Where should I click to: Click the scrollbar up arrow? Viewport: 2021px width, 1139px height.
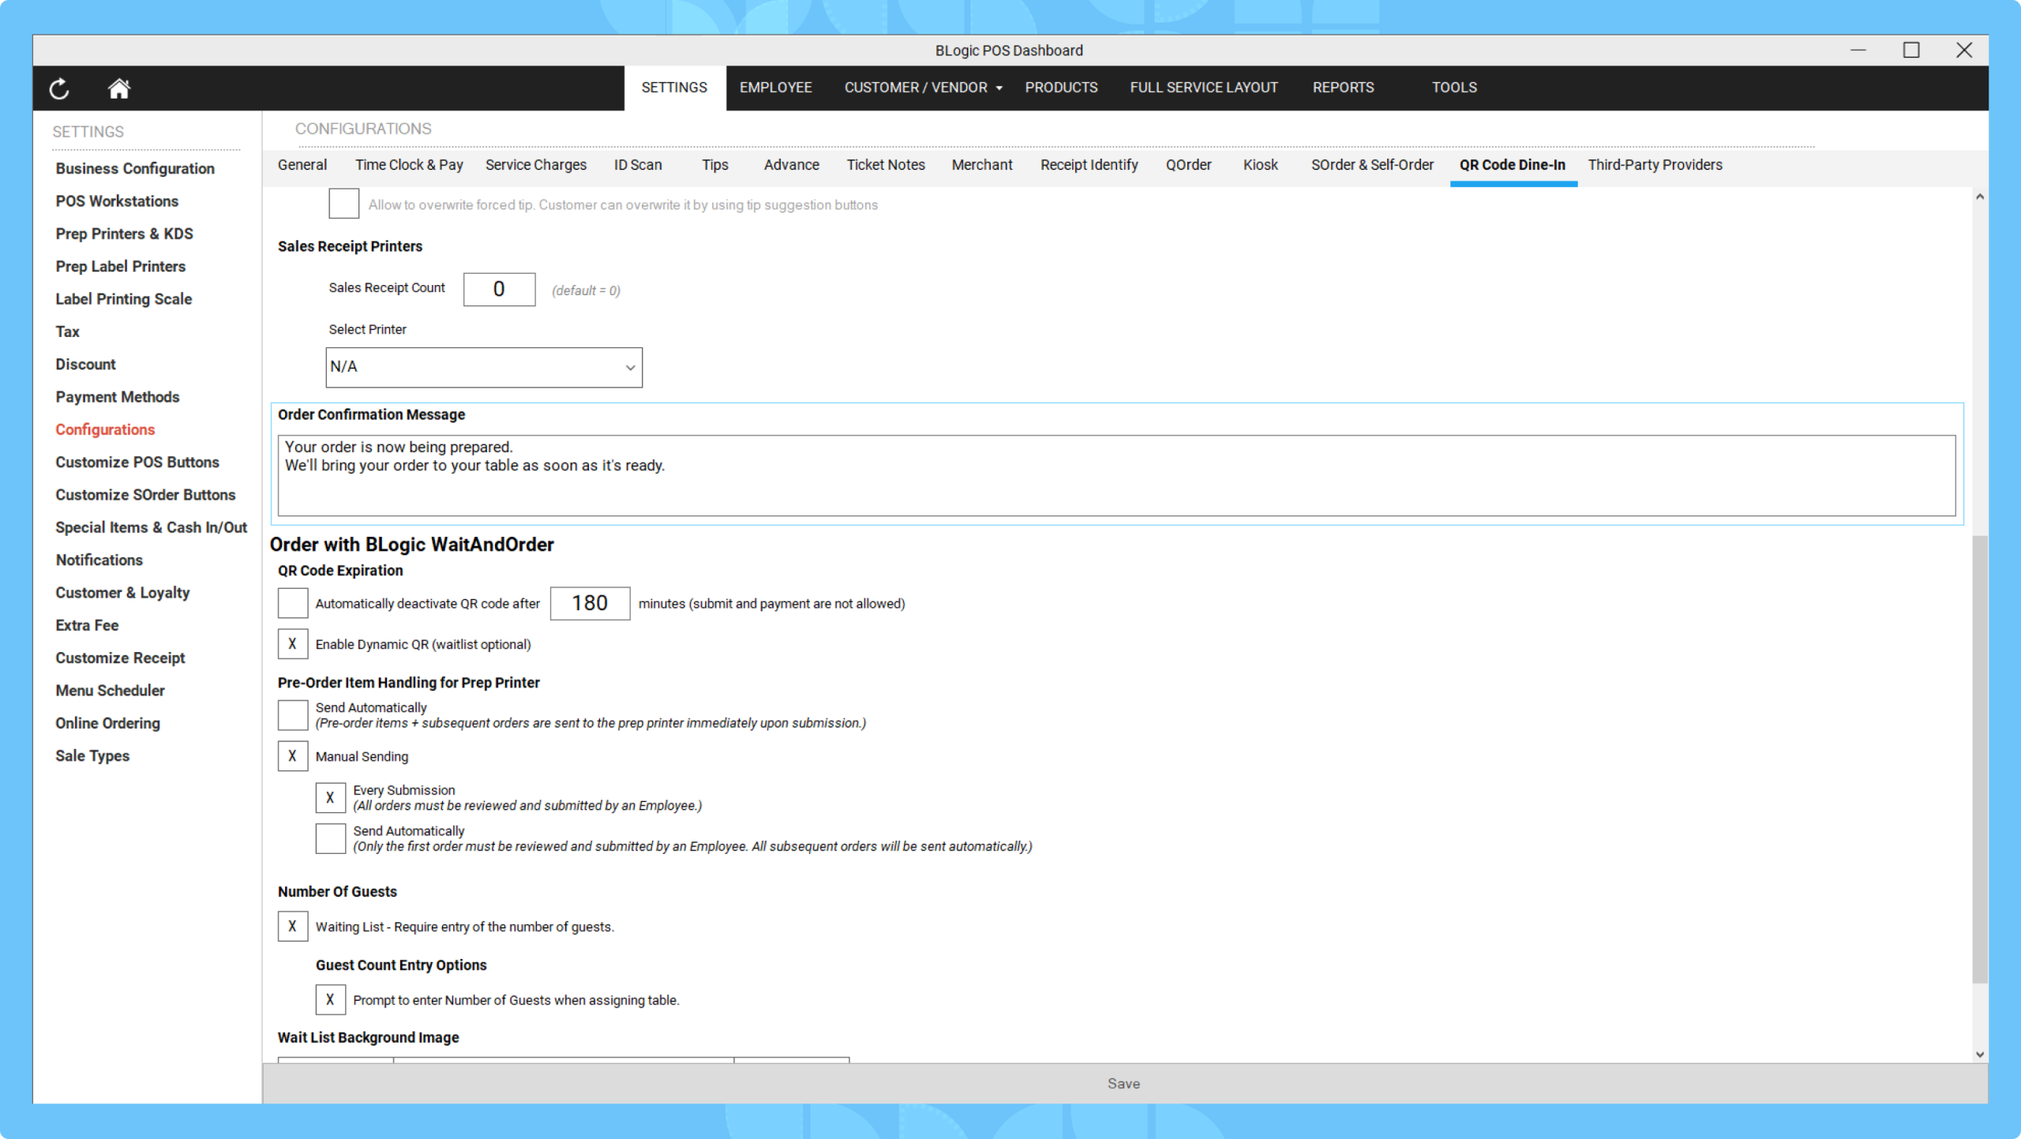pos(1980,197)
